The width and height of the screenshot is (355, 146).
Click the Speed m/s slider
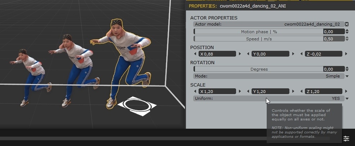pyautogui.click(x=258, y=39)
